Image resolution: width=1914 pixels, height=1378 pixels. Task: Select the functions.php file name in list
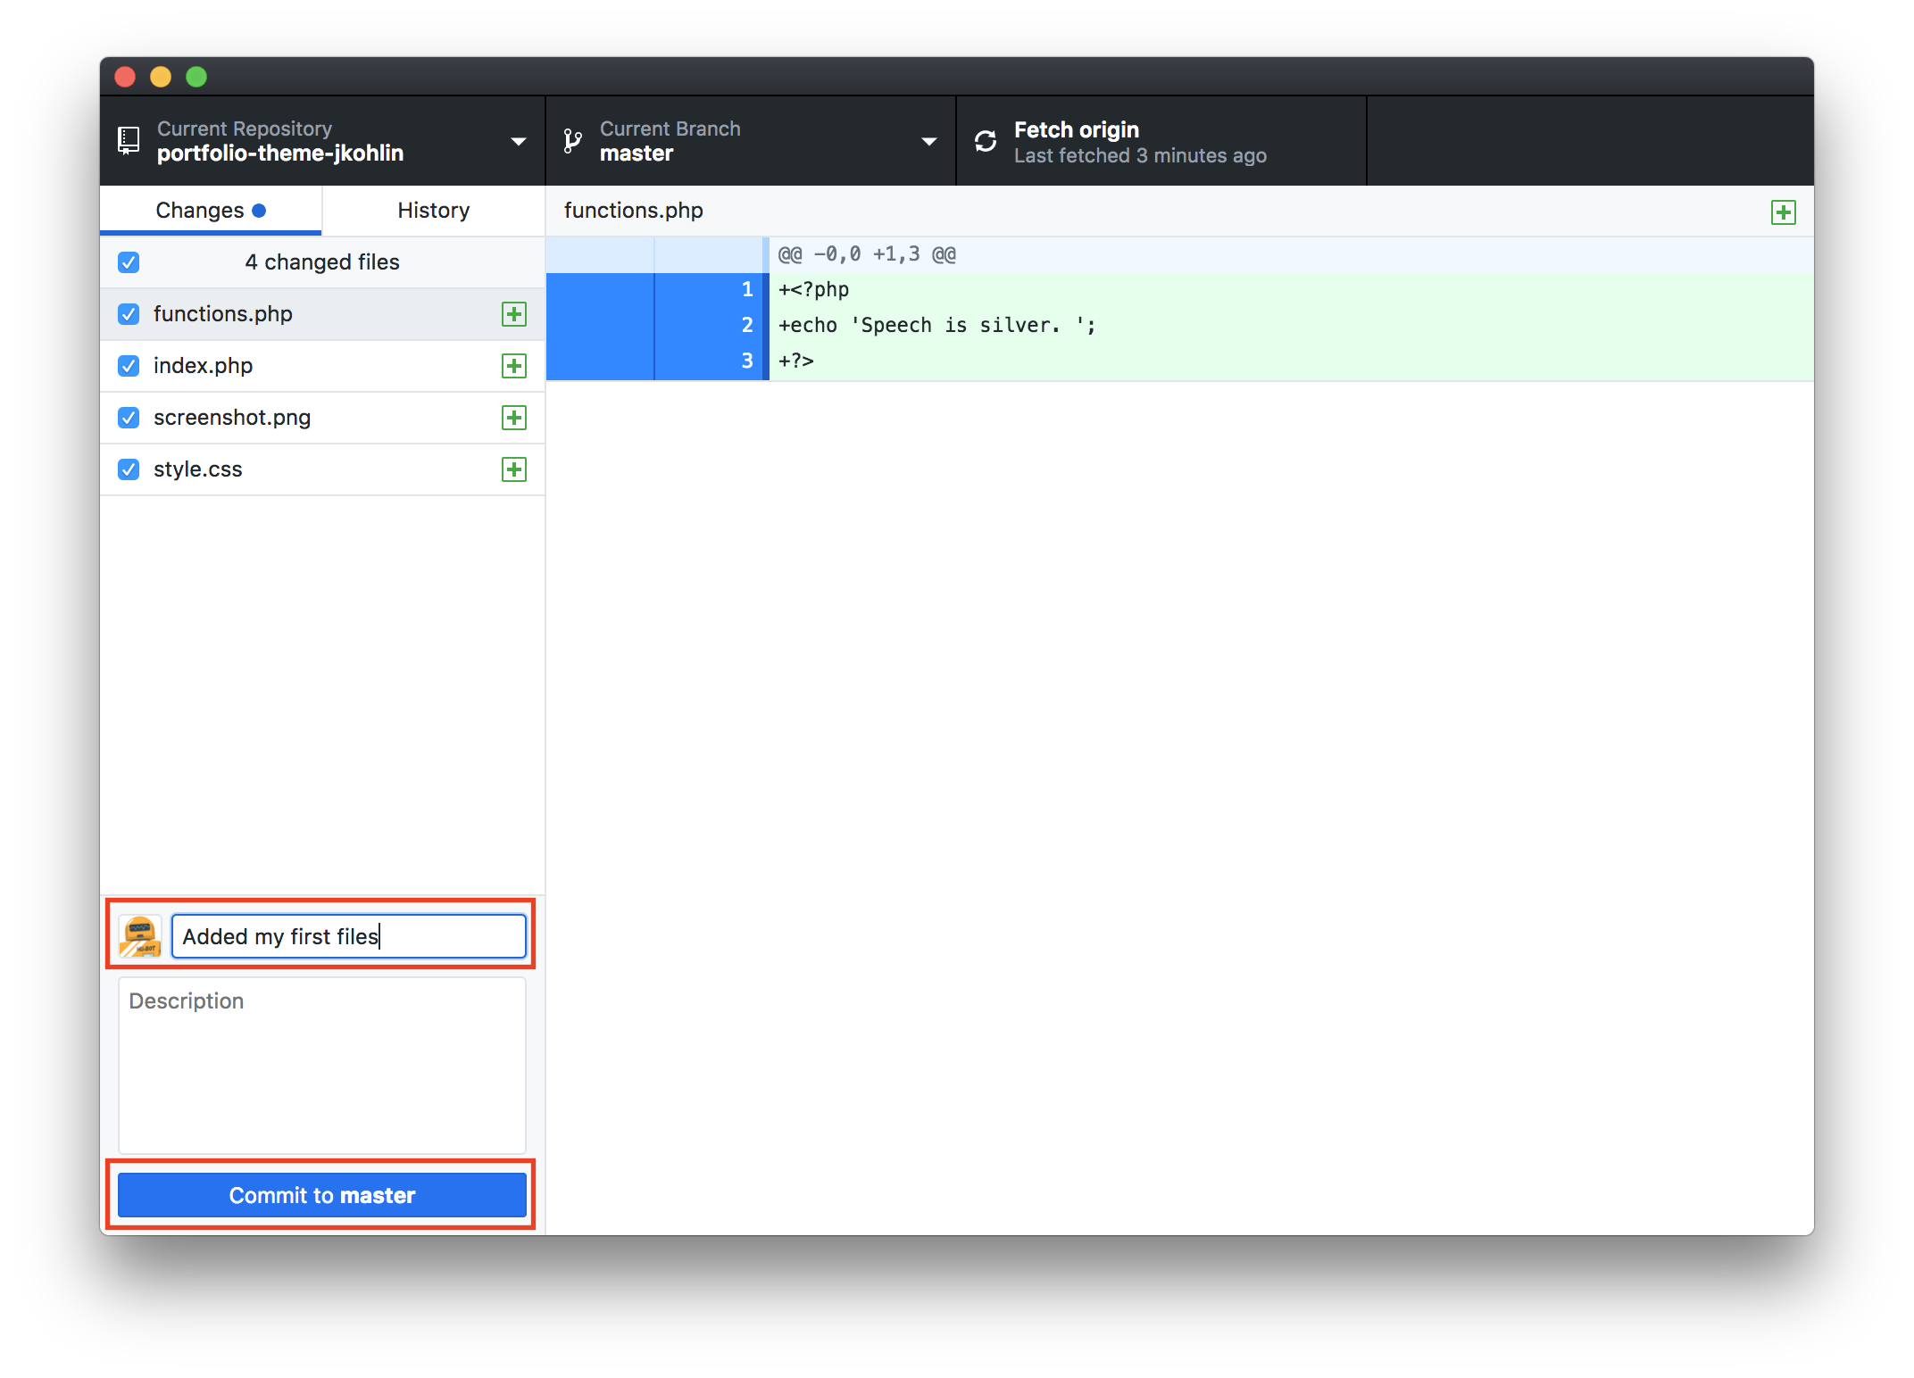pos(223,314)
